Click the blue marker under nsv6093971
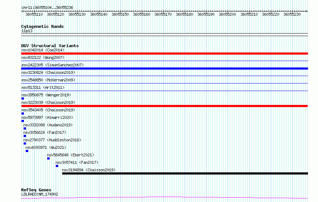 point(27,151)
